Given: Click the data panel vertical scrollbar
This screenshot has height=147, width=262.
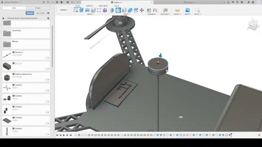Looking at the screenshot, I should [52, 47].
